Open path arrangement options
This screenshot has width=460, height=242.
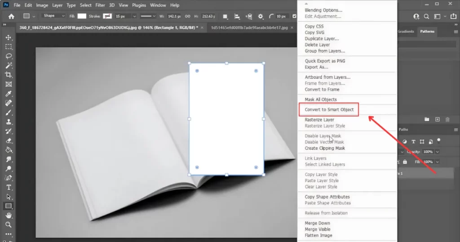tap(249, 17)
